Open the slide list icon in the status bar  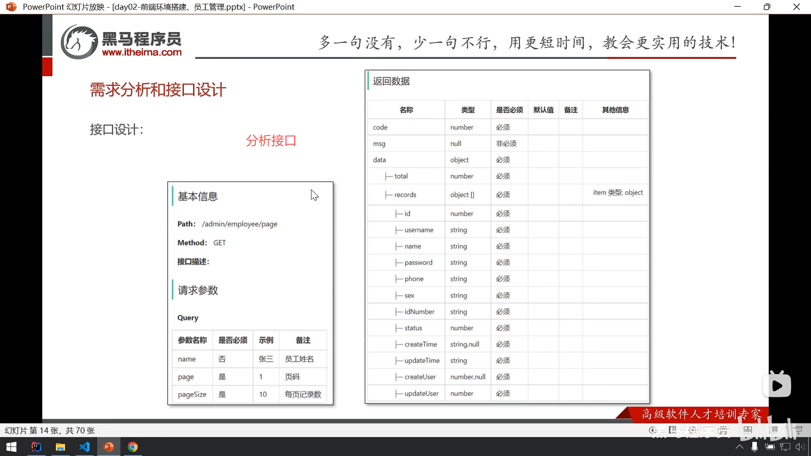coord(672,430)
